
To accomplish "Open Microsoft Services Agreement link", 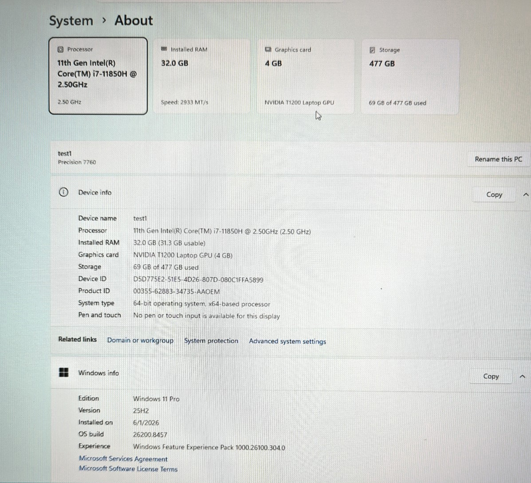I will pyautogui.click(x=123, y=459).
